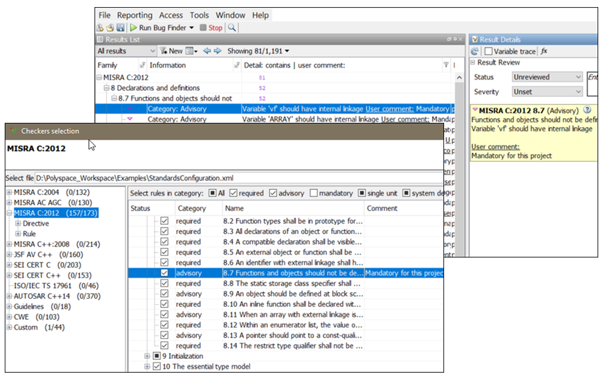The width and height of the screenshot is (600, 378).
Task: Collapse the Result Review section
Action: [473, 63]
